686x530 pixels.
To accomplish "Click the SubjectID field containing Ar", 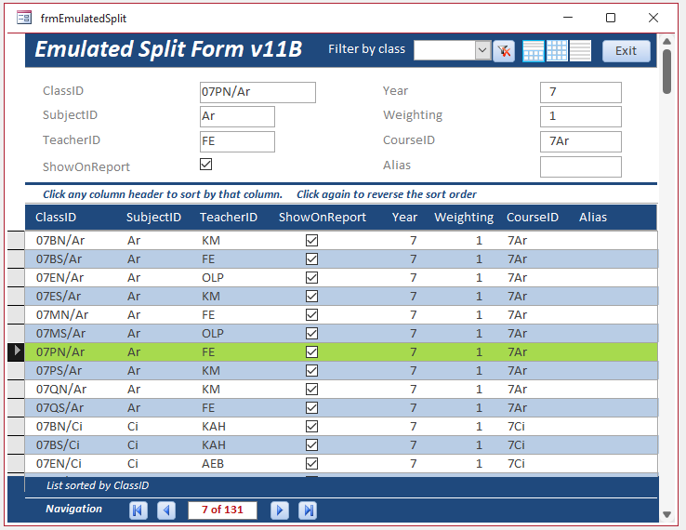I will (x=237, y=116).
